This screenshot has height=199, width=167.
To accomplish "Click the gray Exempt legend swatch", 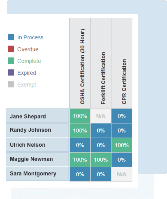I will [11, 84].
